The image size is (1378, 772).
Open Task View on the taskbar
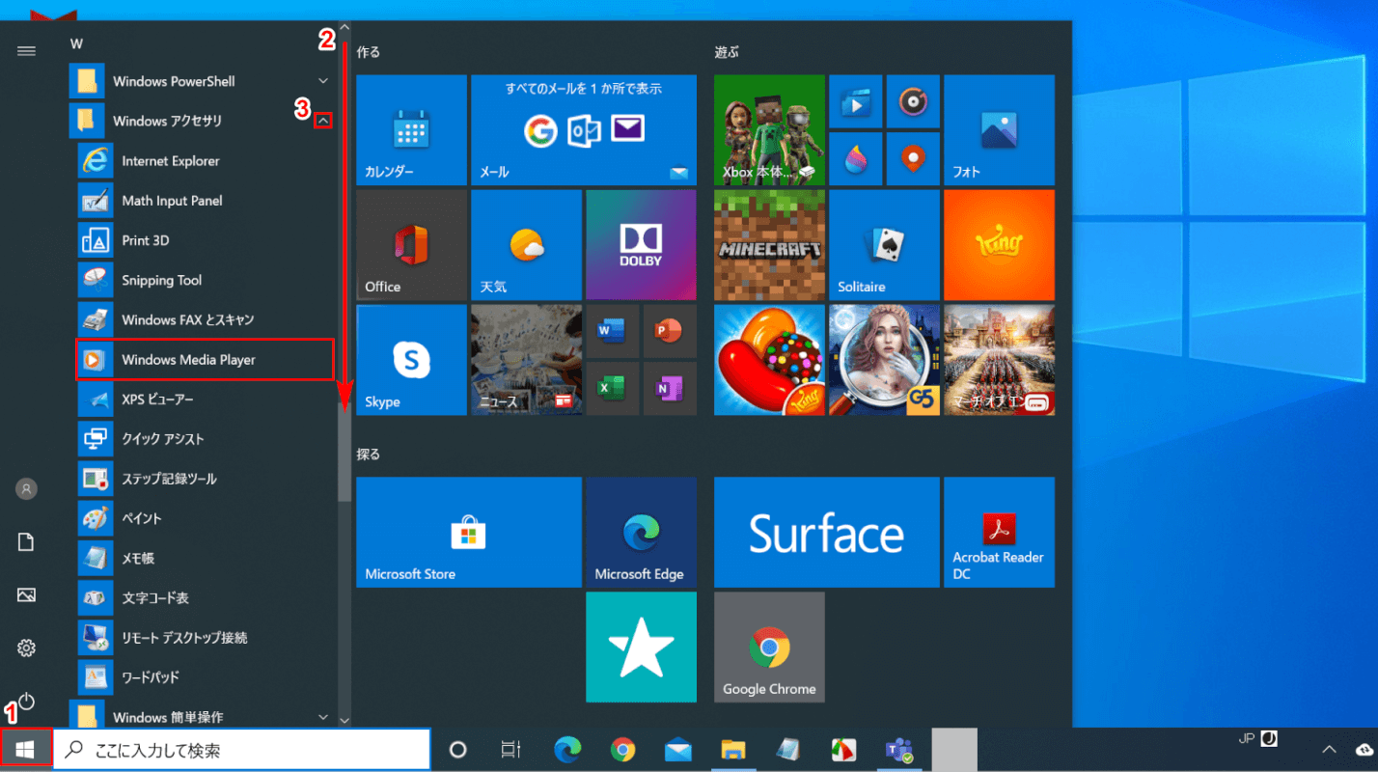[x=510, y=750]
